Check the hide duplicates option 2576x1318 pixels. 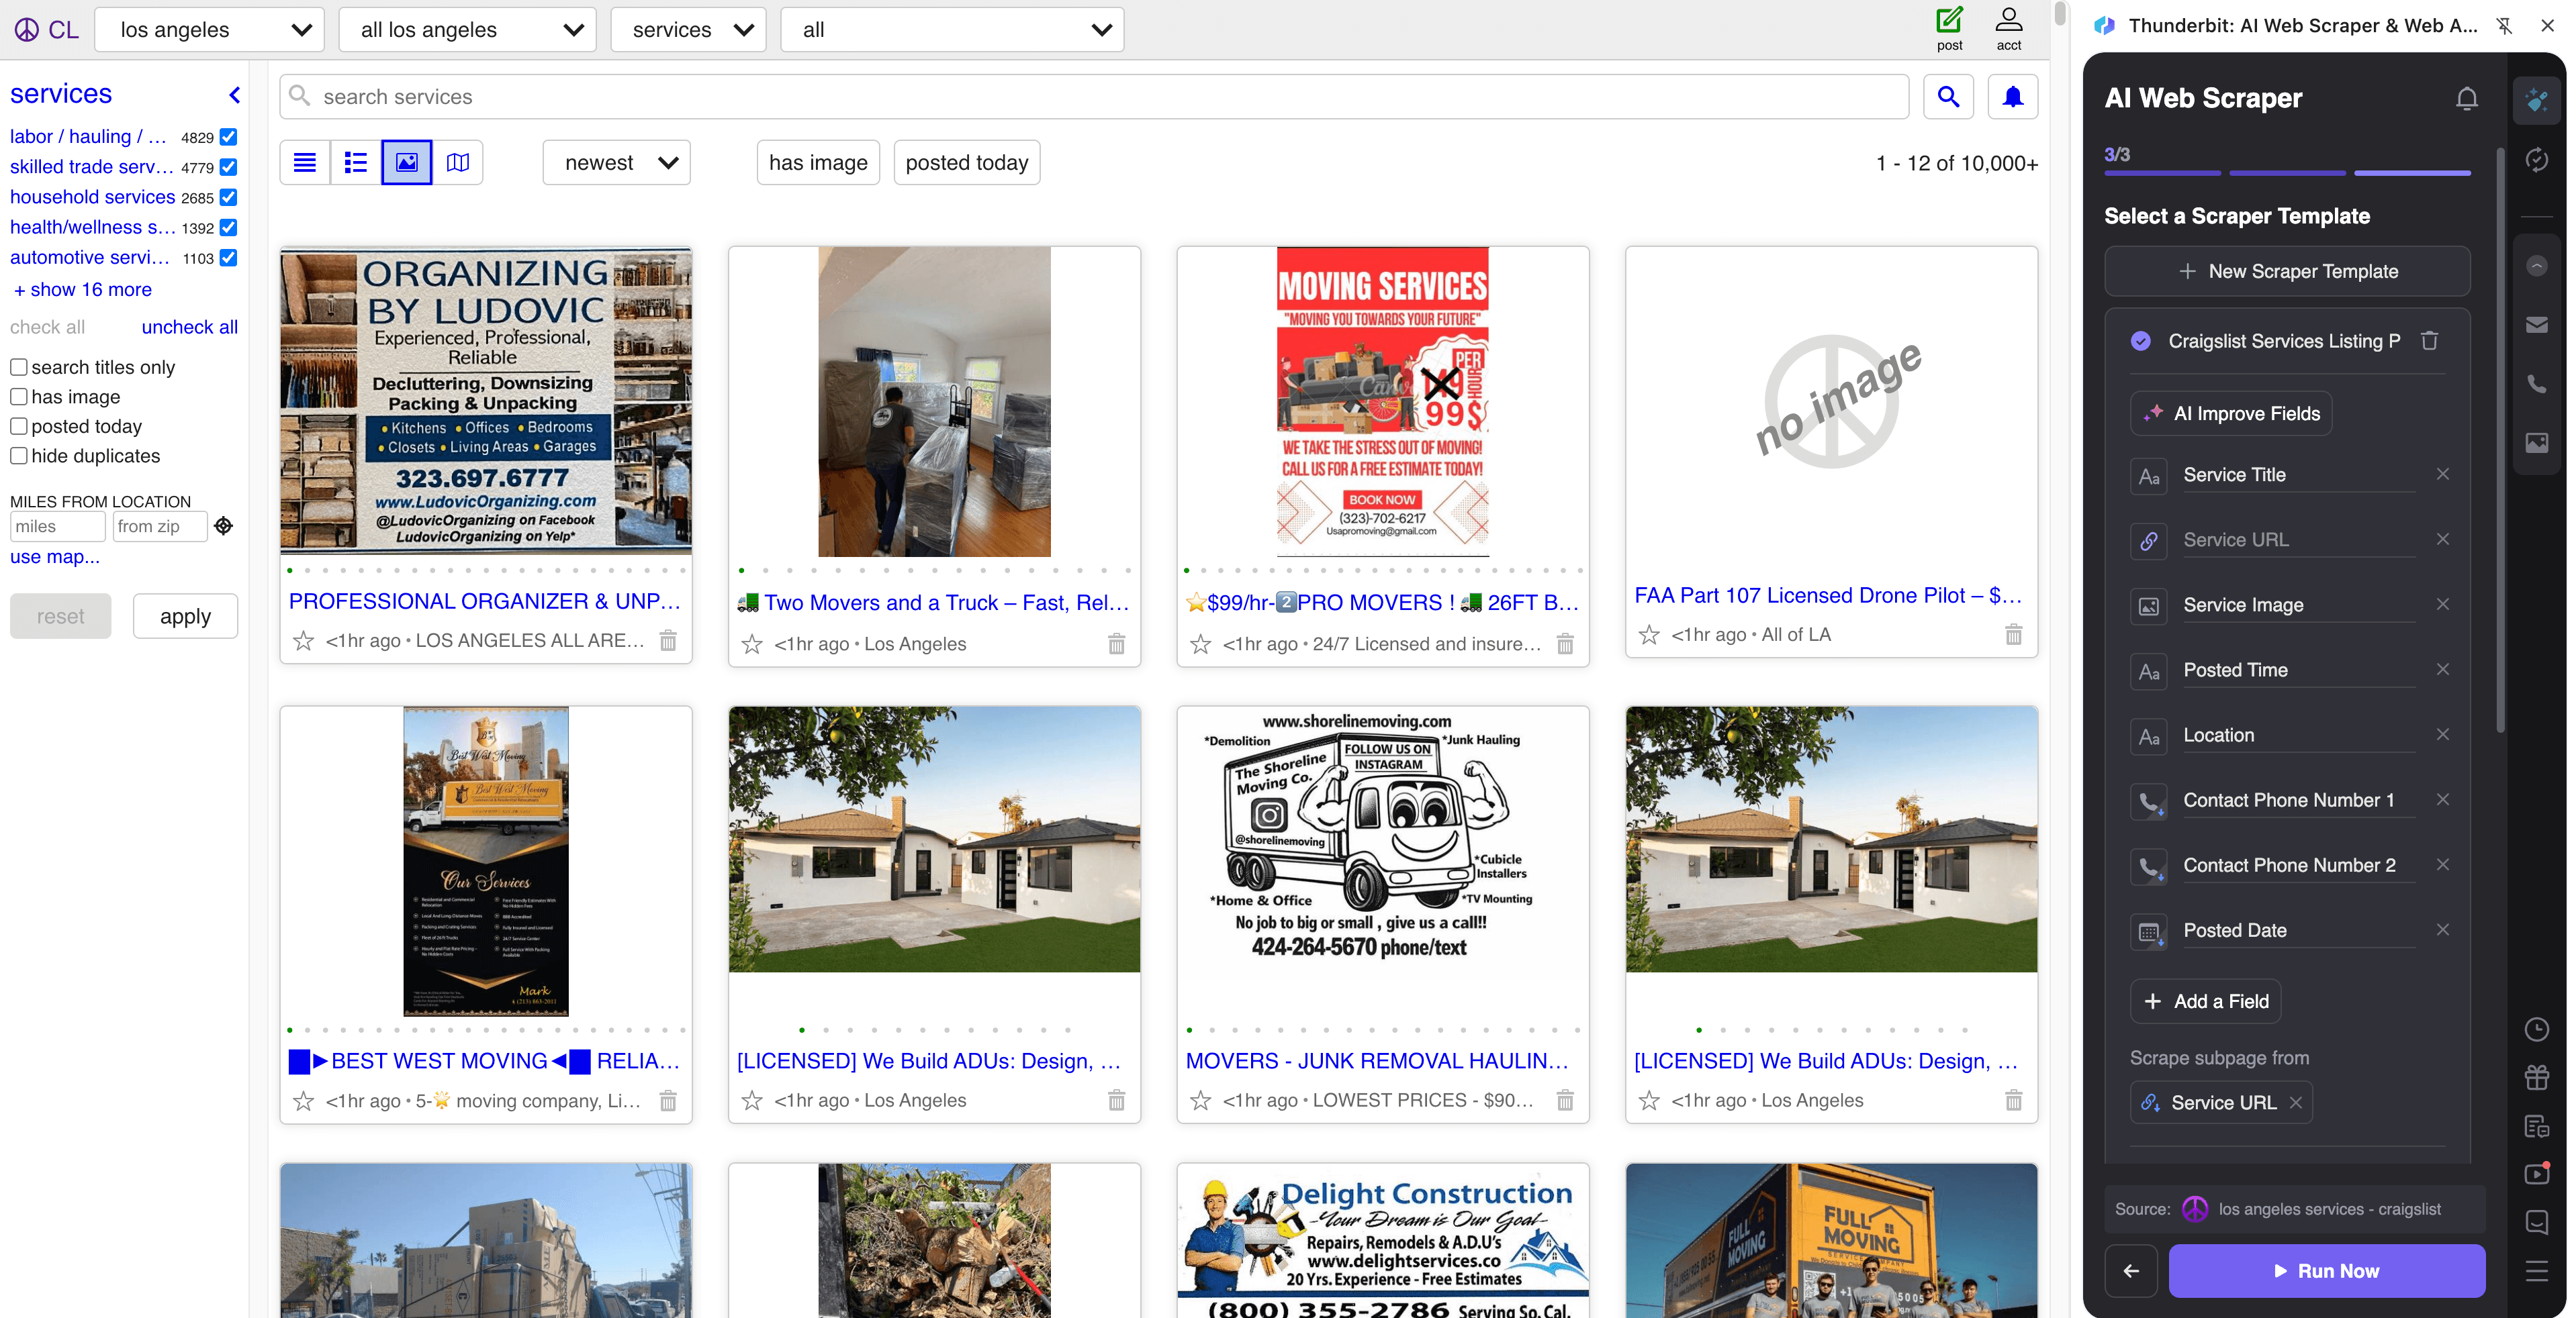point(18,456)
